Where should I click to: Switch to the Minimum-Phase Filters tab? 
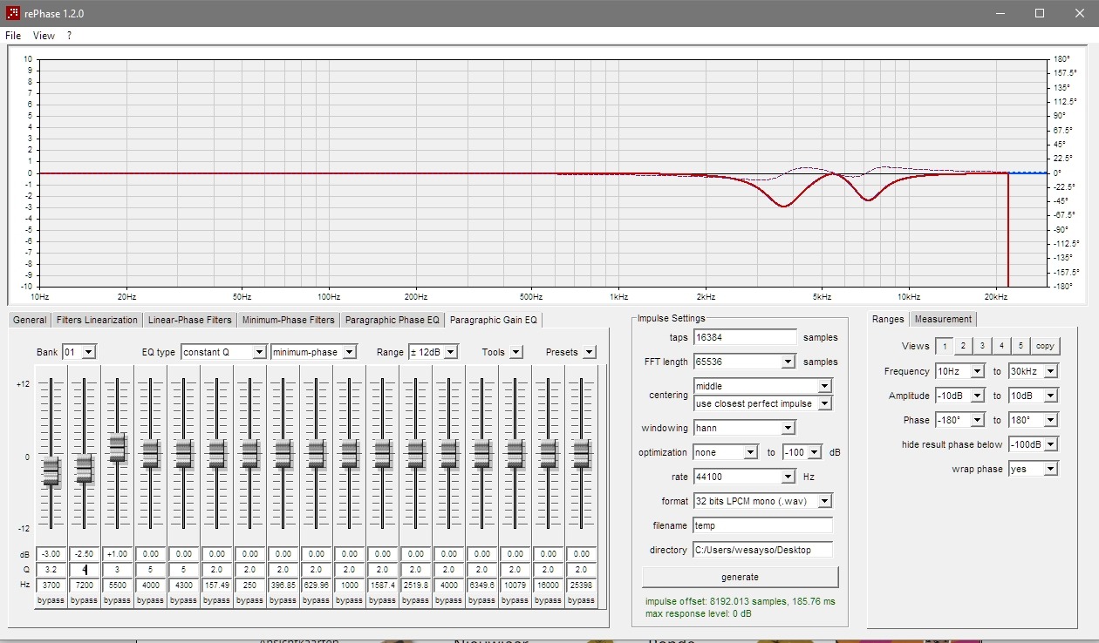point(289,320)
